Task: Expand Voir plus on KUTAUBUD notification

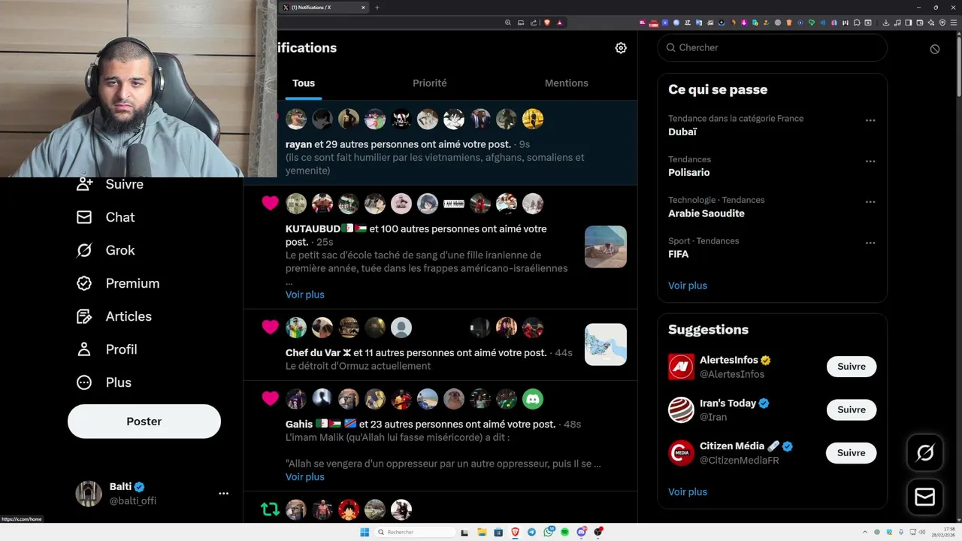Action: click(x=305, y=295)
